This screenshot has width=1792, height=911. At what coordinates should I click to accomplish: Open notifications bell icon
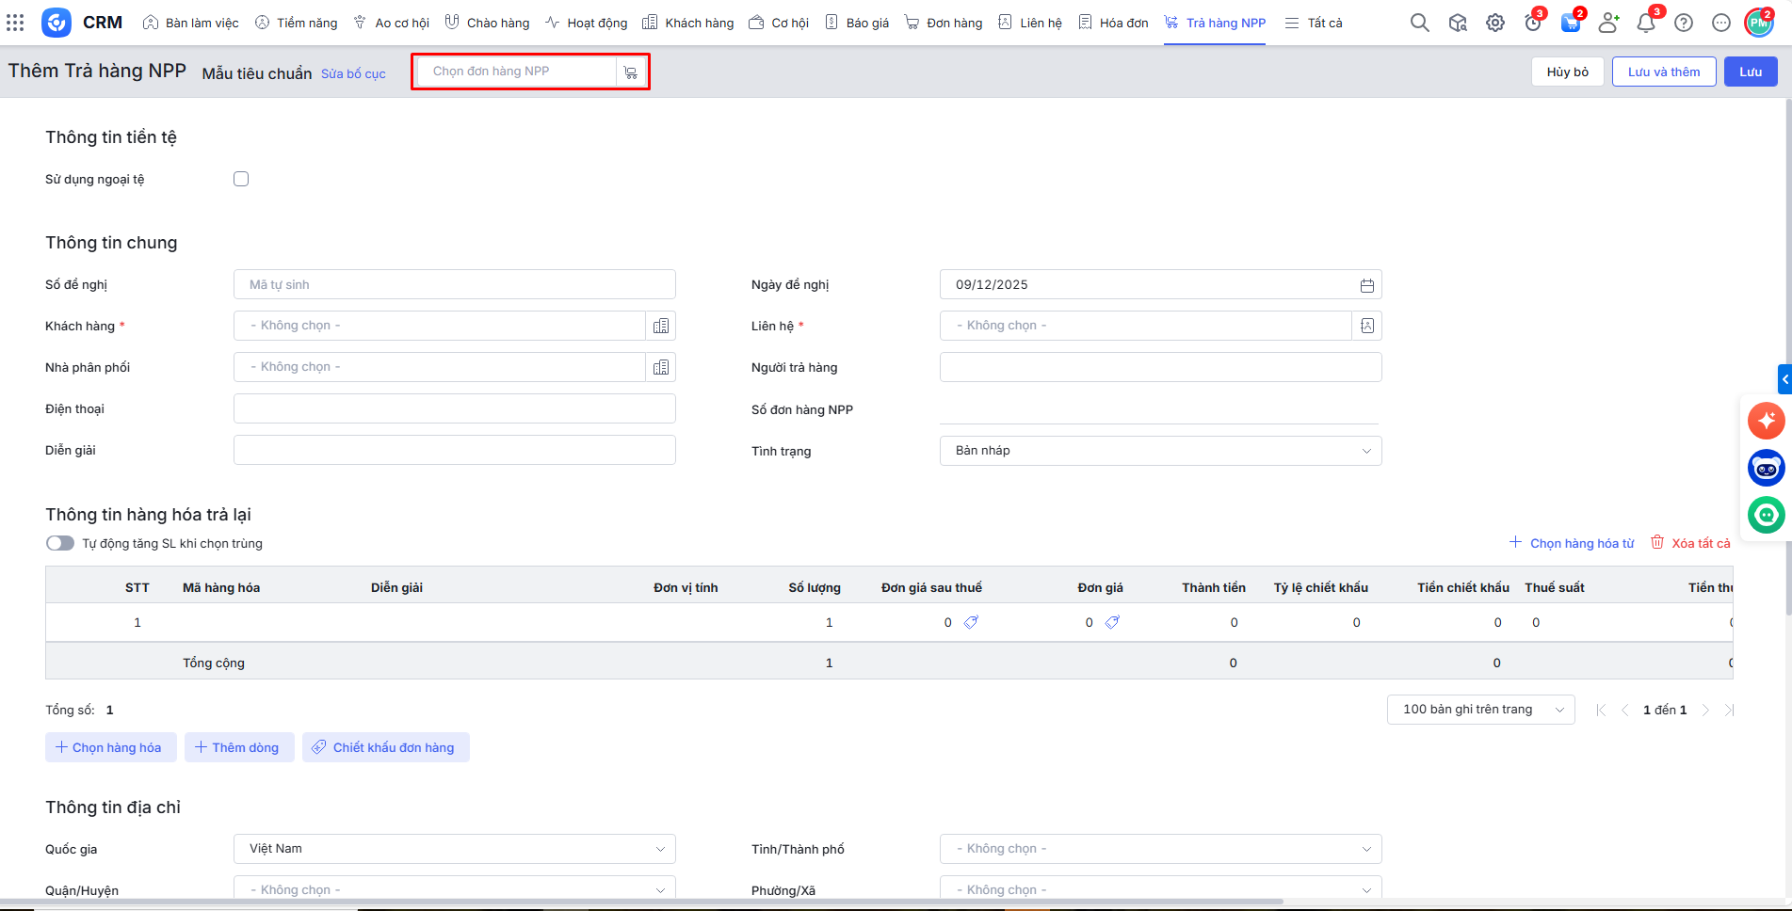point(1645,23)
